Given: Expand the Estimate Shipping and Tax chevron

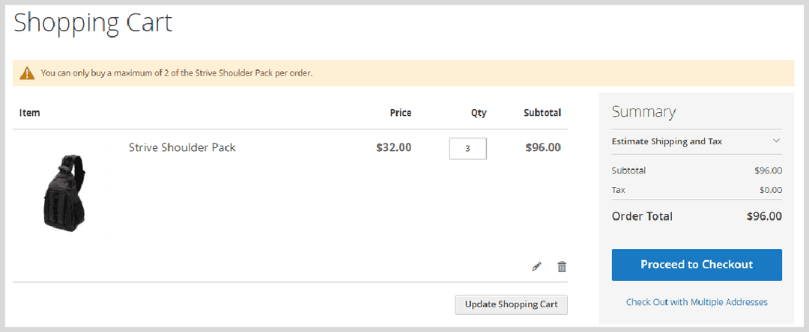Looking at the screenshot, I should (x=776, y=141).
